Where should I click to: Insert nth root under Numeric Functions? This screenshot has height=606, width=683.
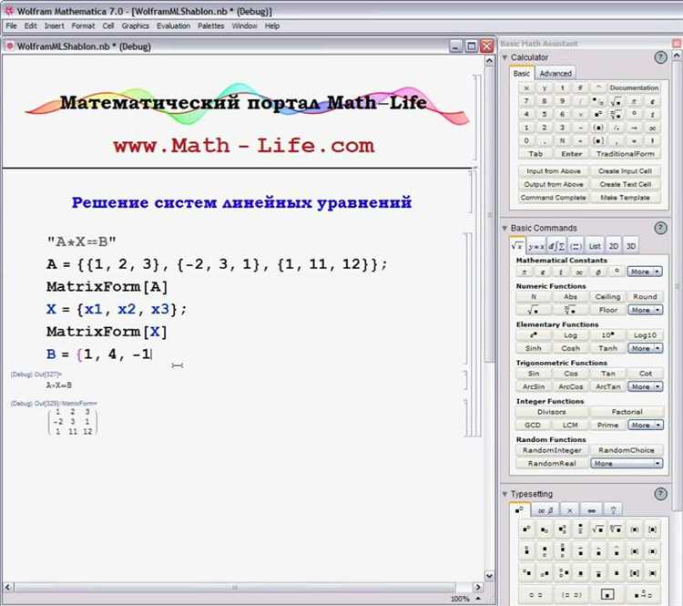(x=570, y=310)
